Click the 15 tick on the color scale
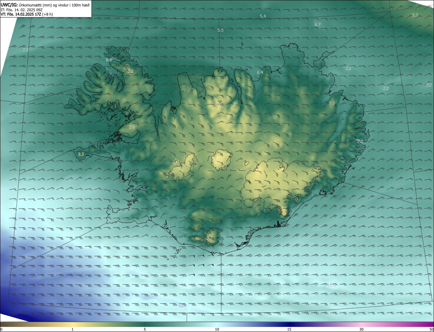 click(289, 329)
